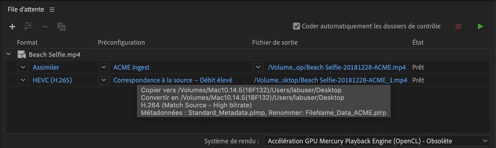Toggle Coder automatiquement les dossiers de contrôle
The width and height of the screenshot is (496, 148).
click(296, 26)
